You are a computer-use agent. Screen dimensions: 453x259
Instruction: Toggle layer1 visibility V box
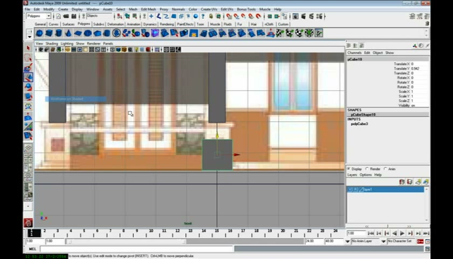point(350,189)
